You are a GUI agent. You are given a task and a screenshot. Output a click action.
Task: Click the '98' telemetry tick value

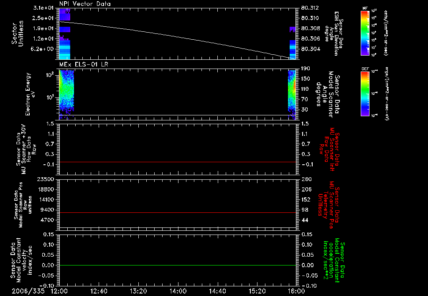pos(305,210)
